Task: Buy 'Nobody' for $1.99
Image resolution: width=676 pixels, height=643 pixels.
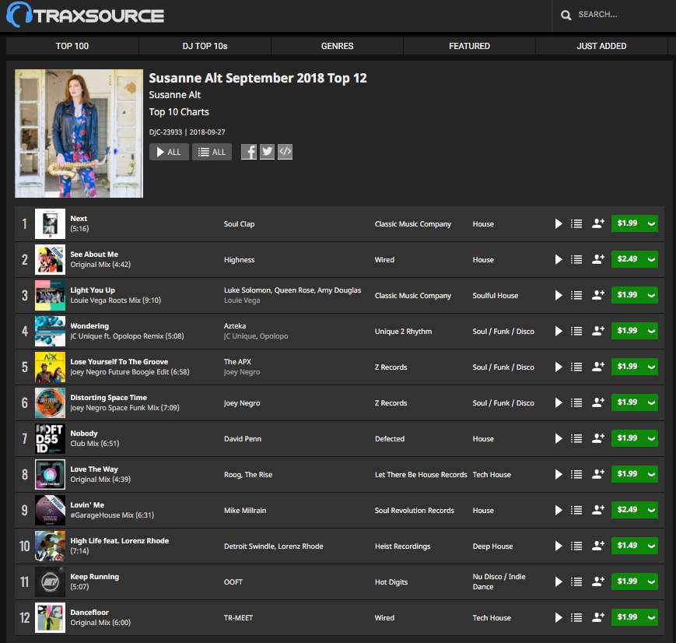Action: tap(627, 438)
